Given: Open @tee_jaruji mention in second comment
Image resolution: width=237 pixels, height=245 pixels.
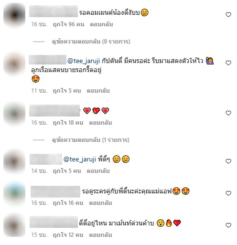Looking at the screenshot, I should 84,61.
